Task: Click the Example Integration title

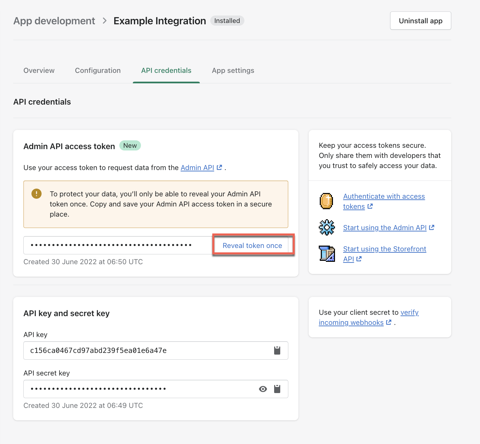Action: click(x=160, y=21)
